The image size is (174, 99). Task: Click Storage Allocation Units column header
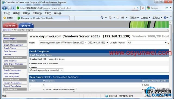pos(154,81)
